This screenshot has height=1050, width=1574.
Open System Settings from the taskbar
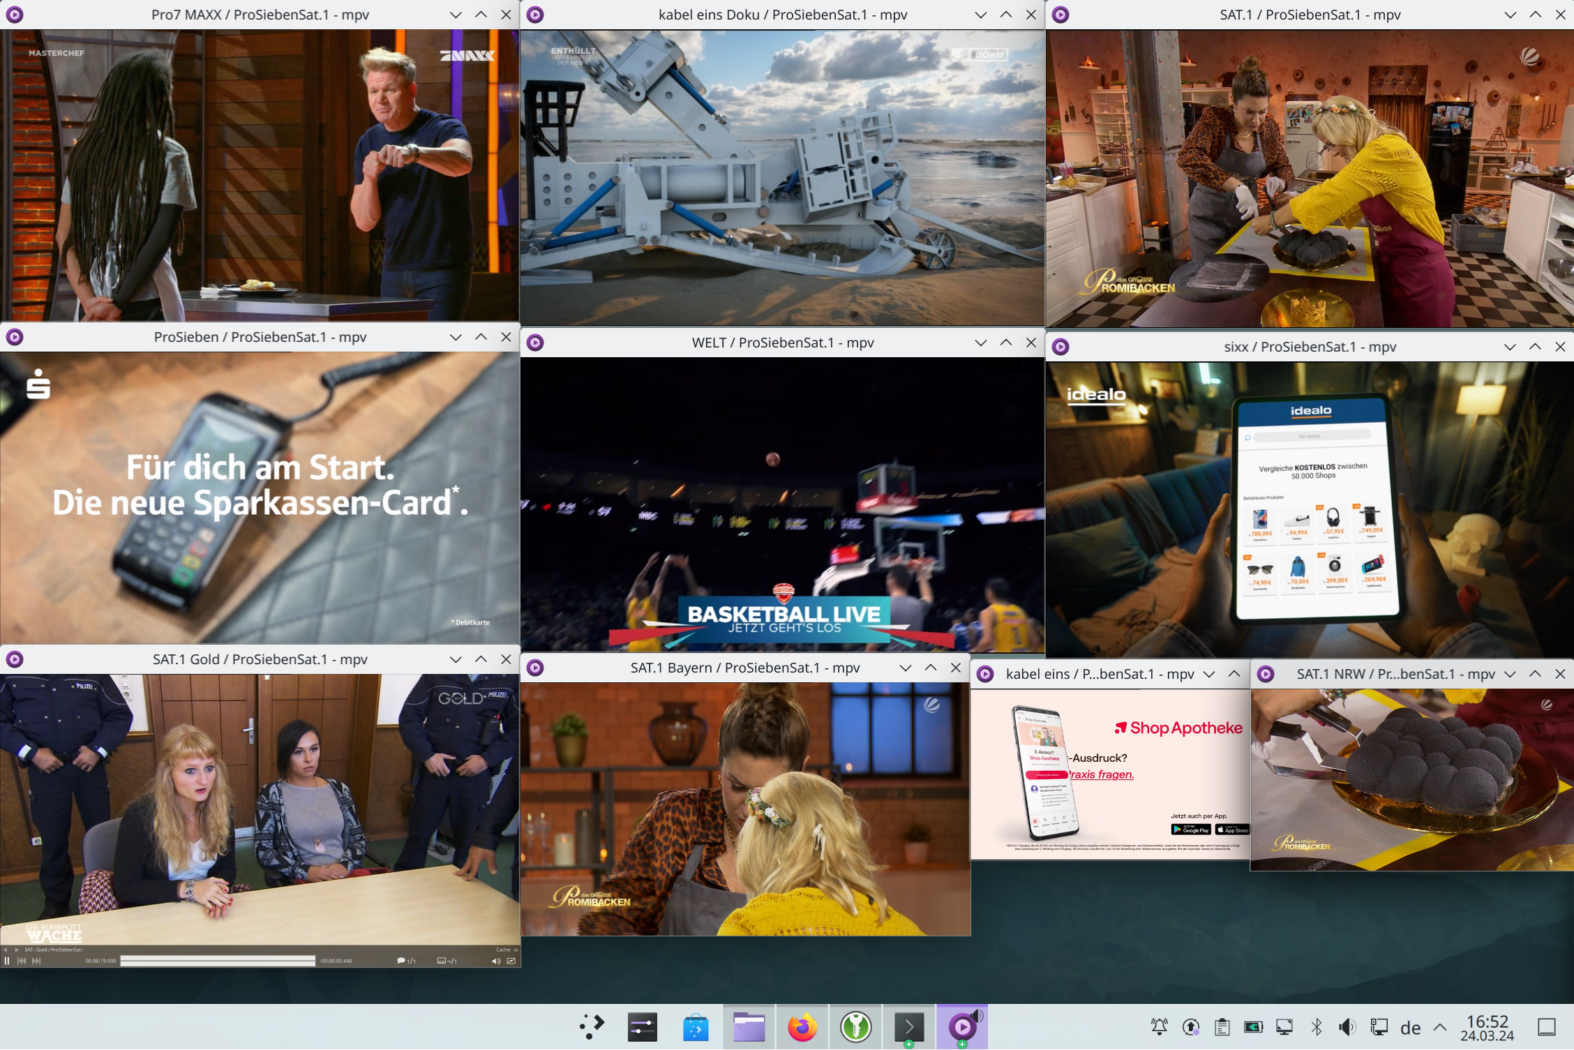pos(643,1027)
